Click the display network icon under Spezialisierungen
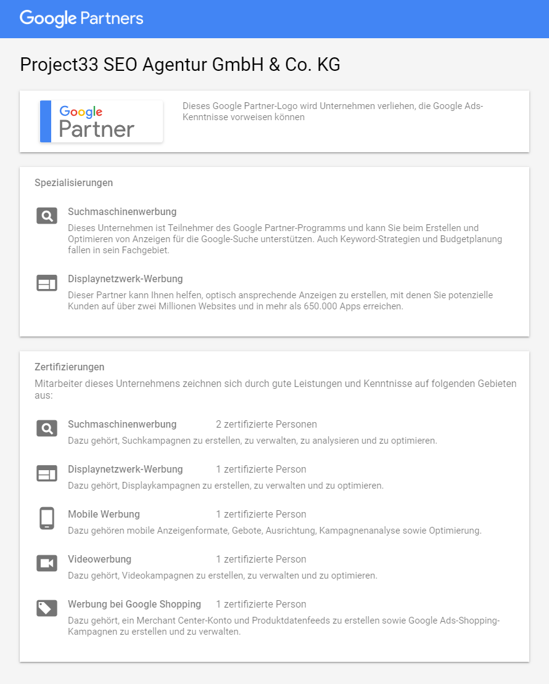This screenshot has height=684, width=549. pos(47,283)
